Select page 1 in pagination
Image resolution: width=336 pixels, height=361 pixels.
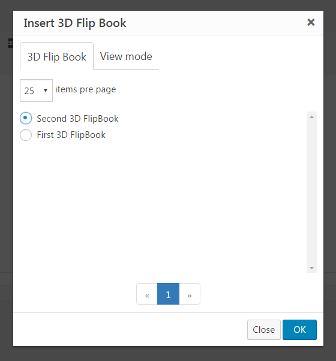168,294
